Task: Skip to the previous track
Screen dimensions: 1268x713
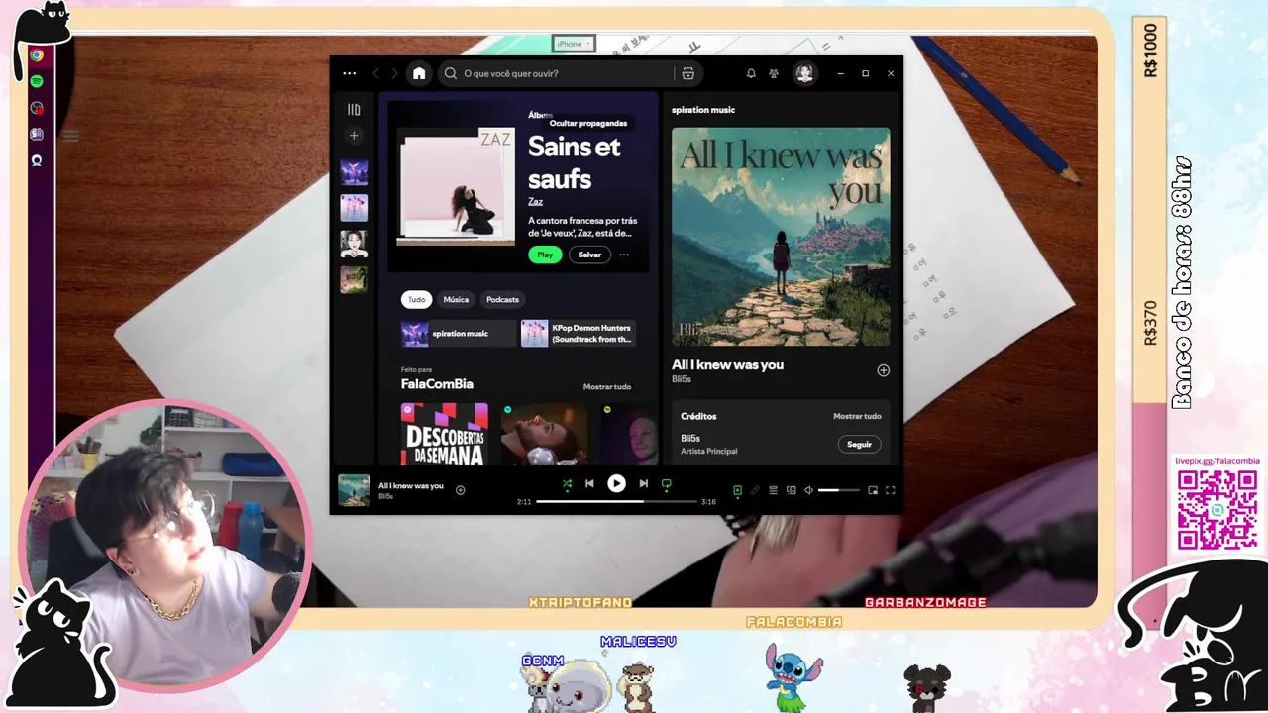Action: 589,484
